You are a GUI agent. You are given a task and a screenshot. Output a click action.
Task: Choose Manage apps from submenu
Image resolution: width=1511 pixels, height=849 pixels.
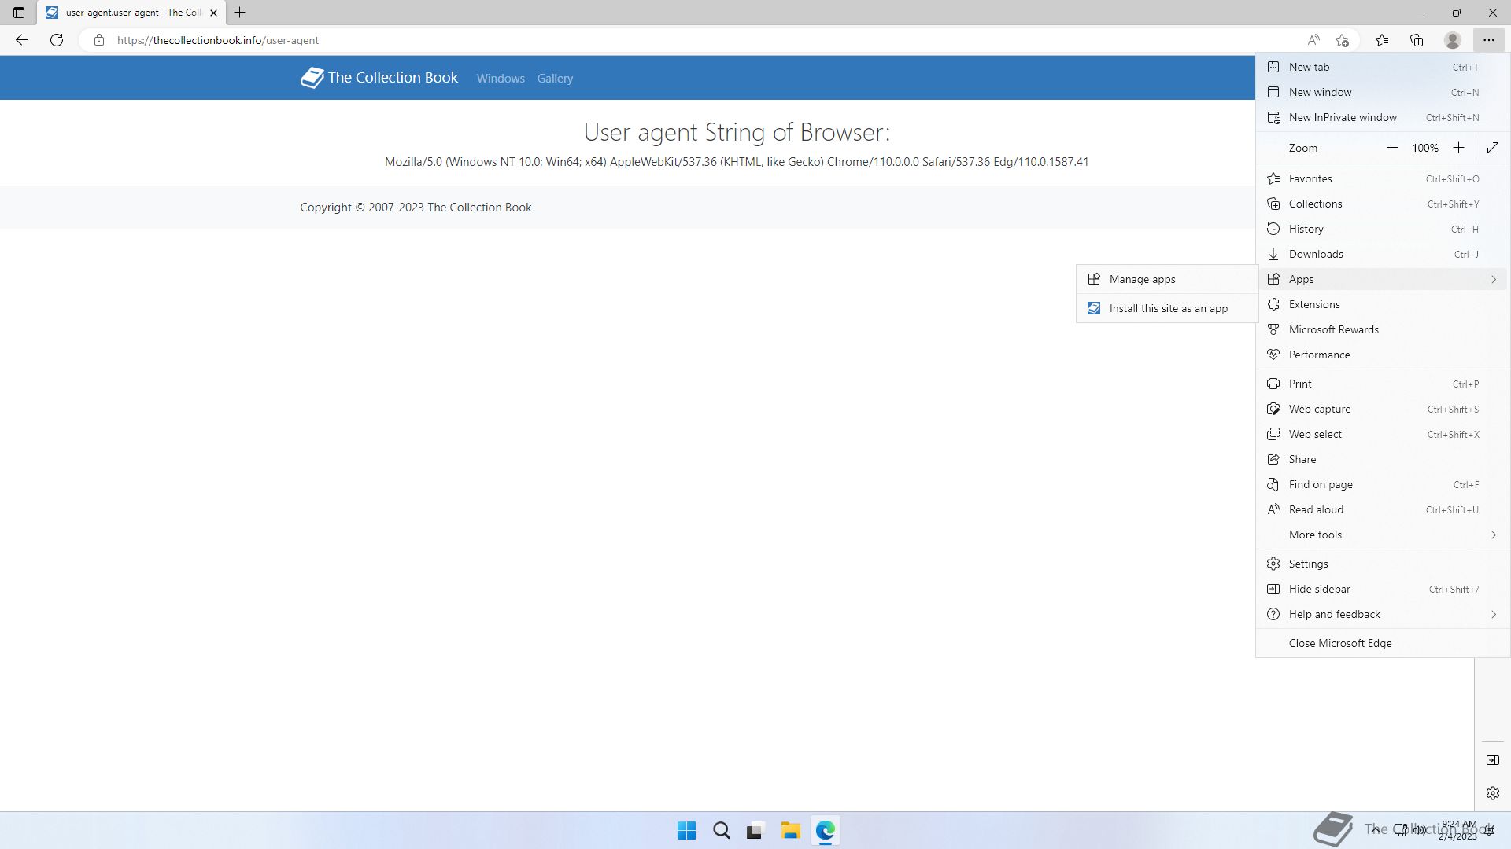pos(1142,279)
